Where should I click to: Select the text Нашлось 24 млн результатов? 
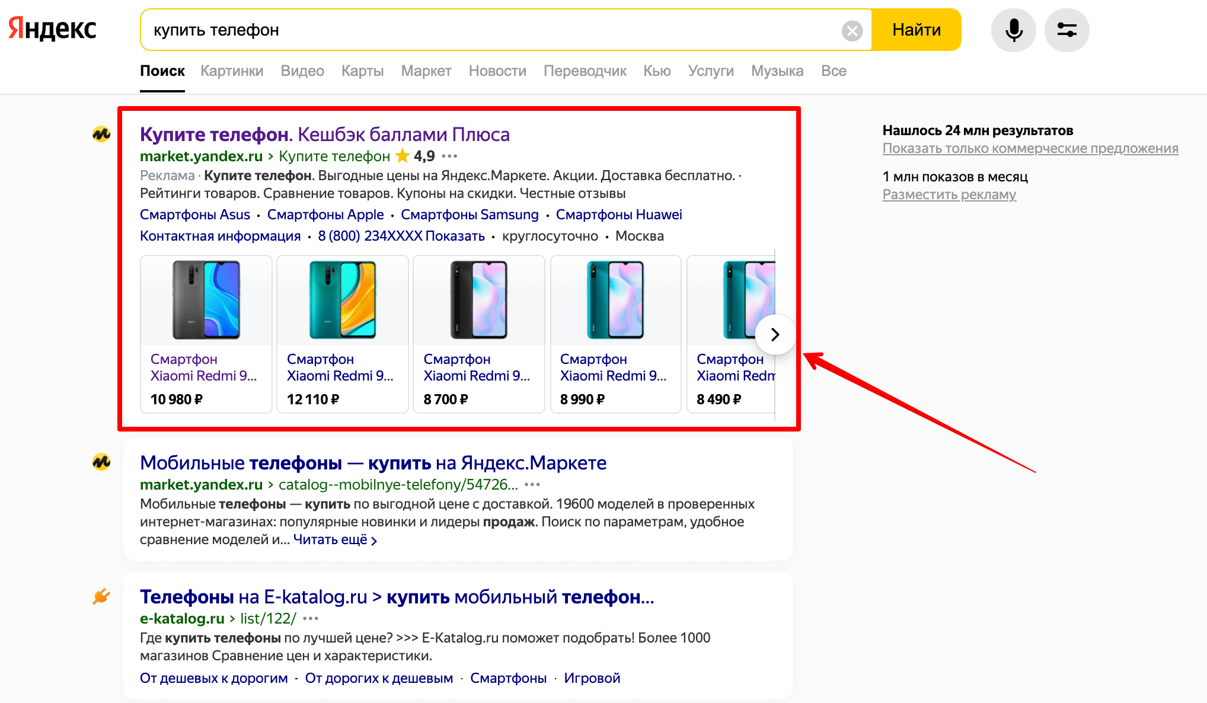[x=978, y=130]
